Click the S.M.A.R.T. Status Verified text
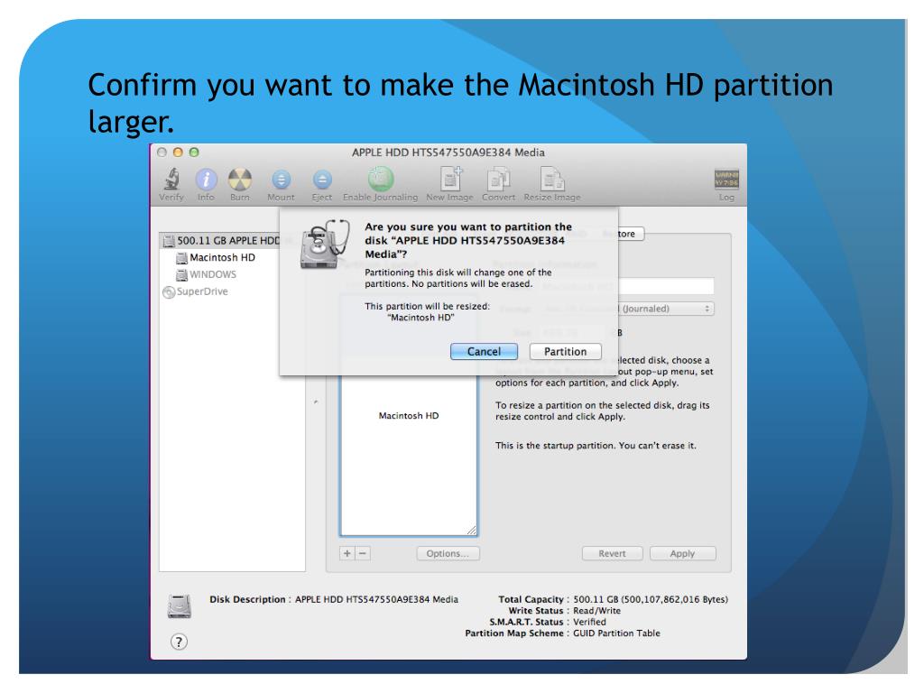Screen dimensions: 924x693 point(589,623)
